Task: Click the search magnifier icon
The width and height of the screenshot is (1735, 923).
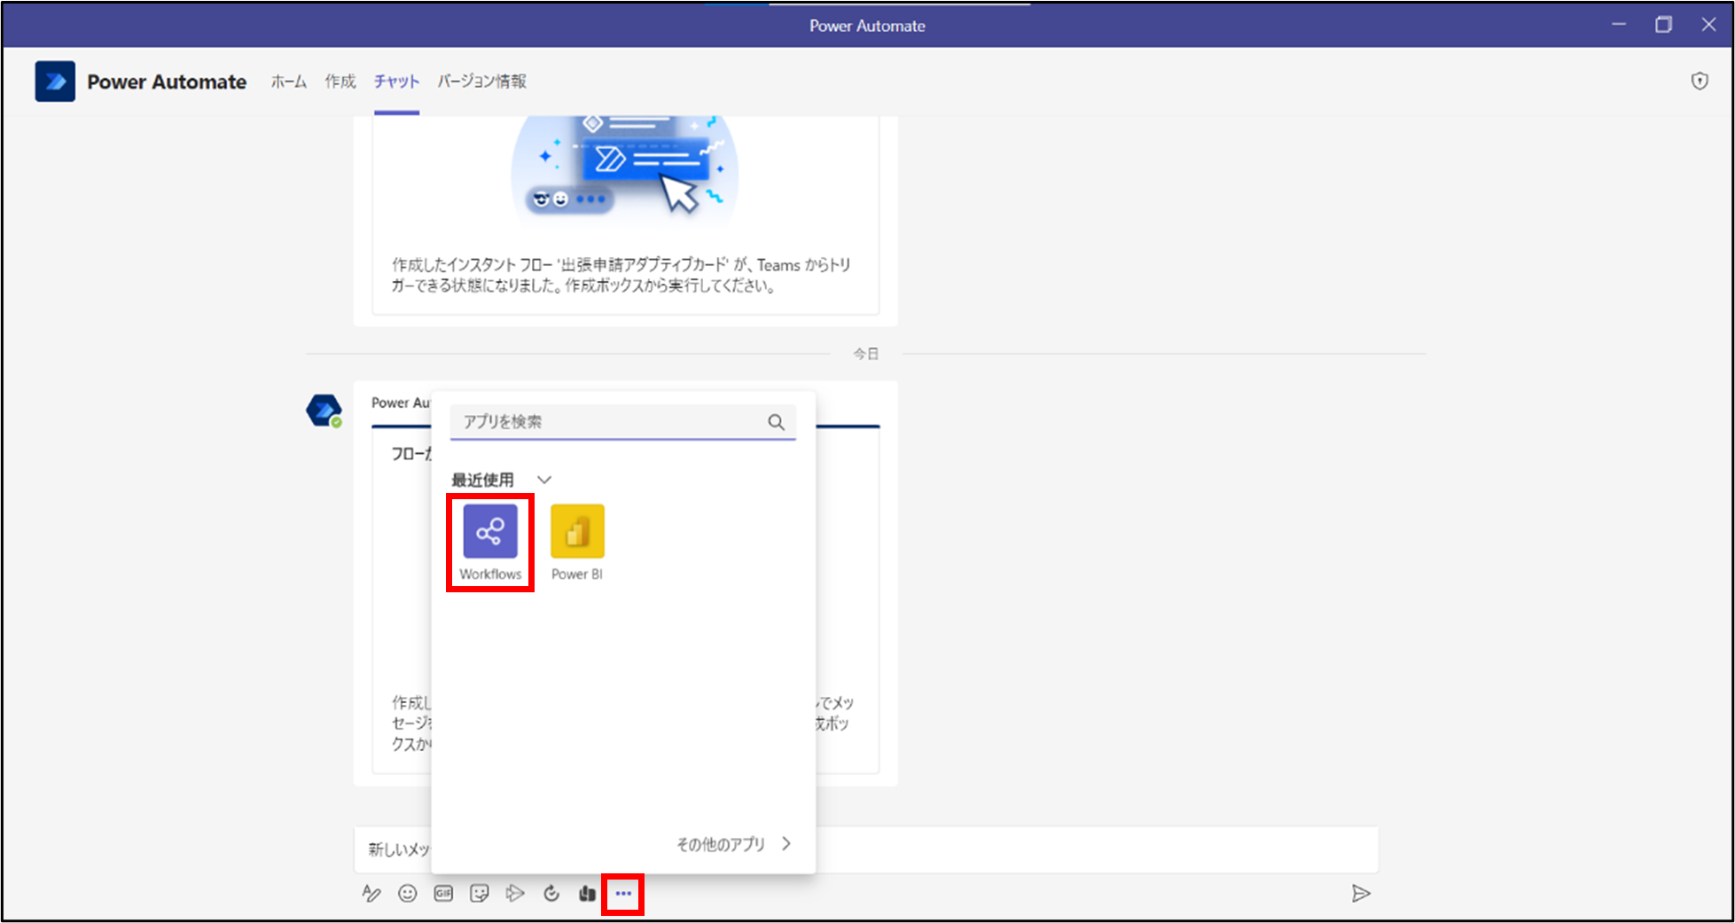Action: click(776, 422)
